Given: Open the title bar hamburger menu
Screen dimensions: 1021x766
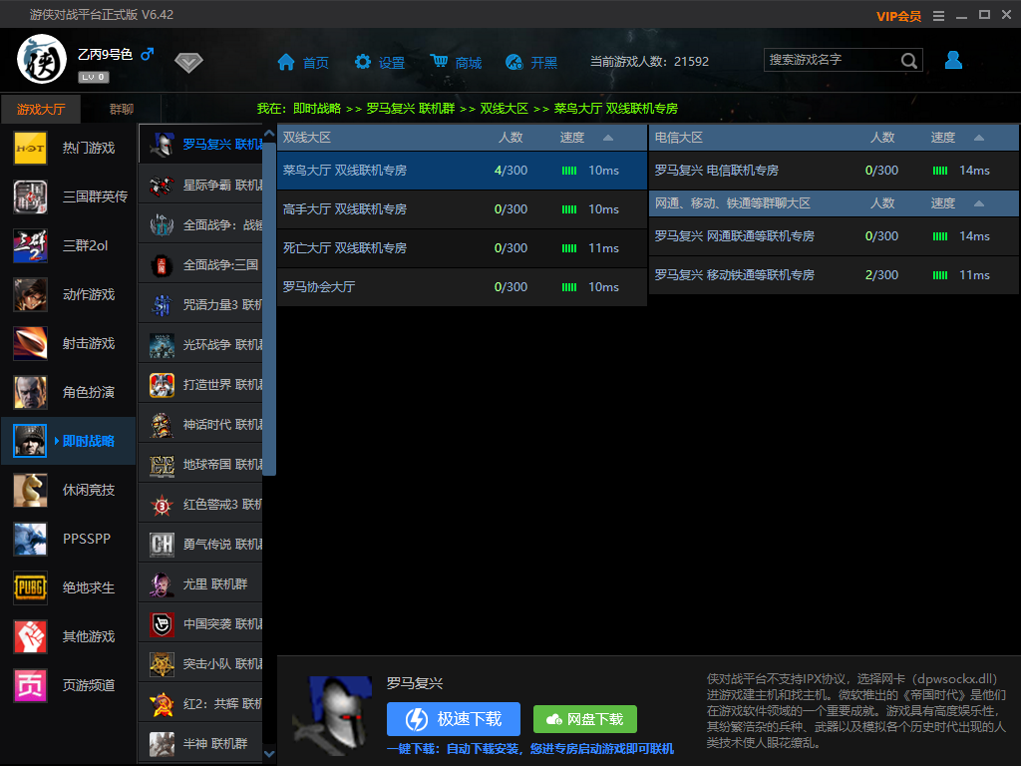Looking at the screenshot, I should [937, 15].
